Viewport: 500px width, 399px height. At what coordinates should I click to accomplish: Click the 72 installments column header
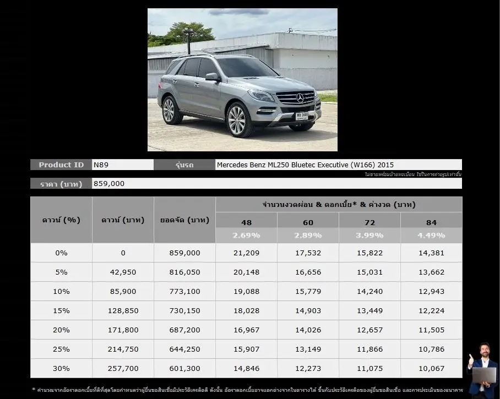[369, 220]
